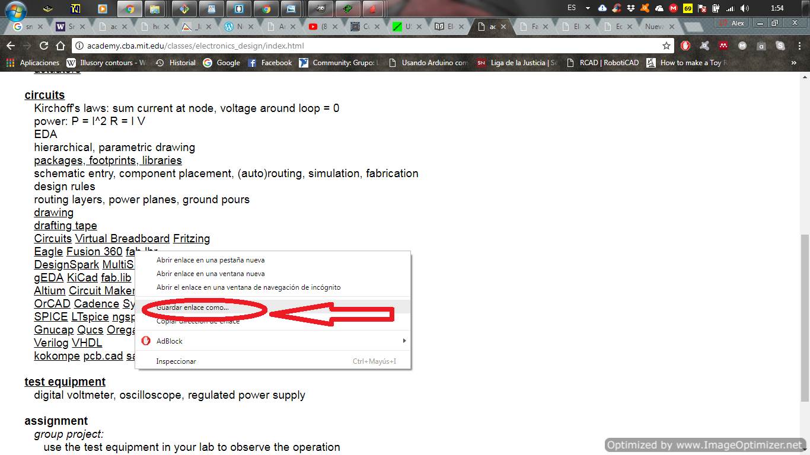Click the 1:54 system clock
The image size is (810, 455).
pyautogui.click(x=777, y=8)
